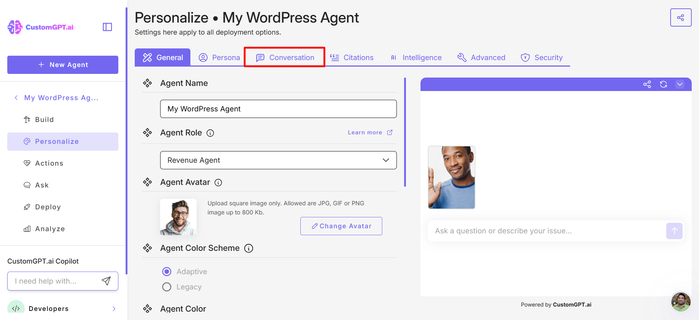Click the share icon button top right
The height and width of the screenshot is (320, 699).
pos(681,17)
